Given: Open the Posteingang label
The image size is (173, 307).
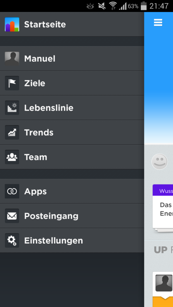Looking at the screenshot, I should coord(51,216).
